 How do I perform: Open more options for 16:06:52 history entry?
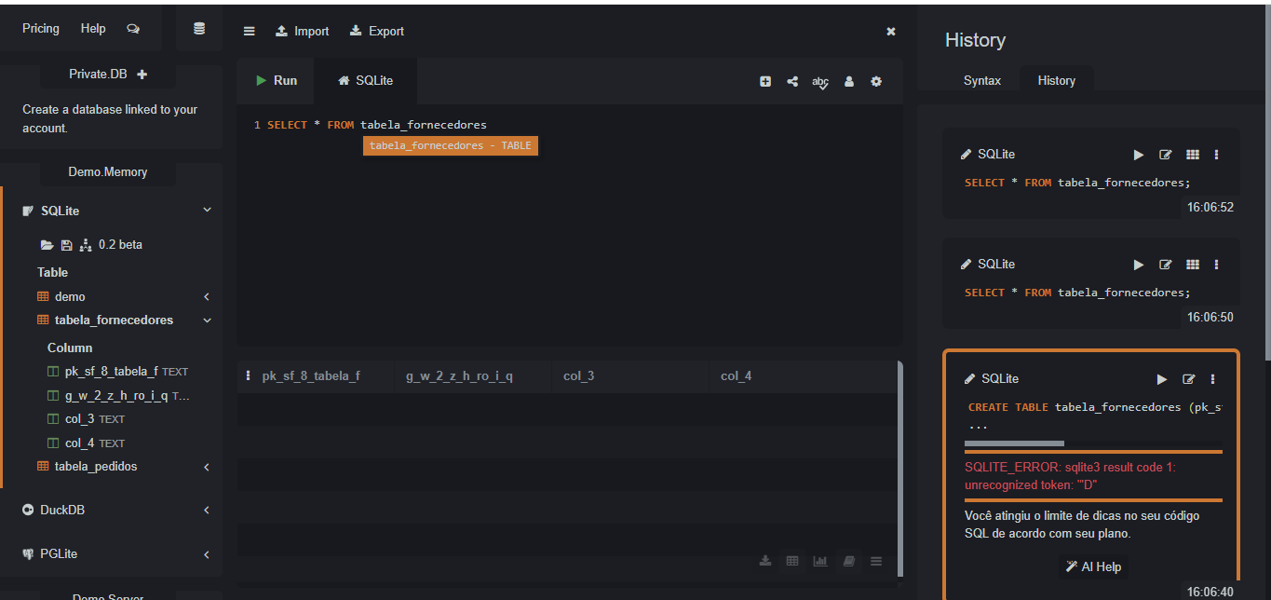point(1216,155)
